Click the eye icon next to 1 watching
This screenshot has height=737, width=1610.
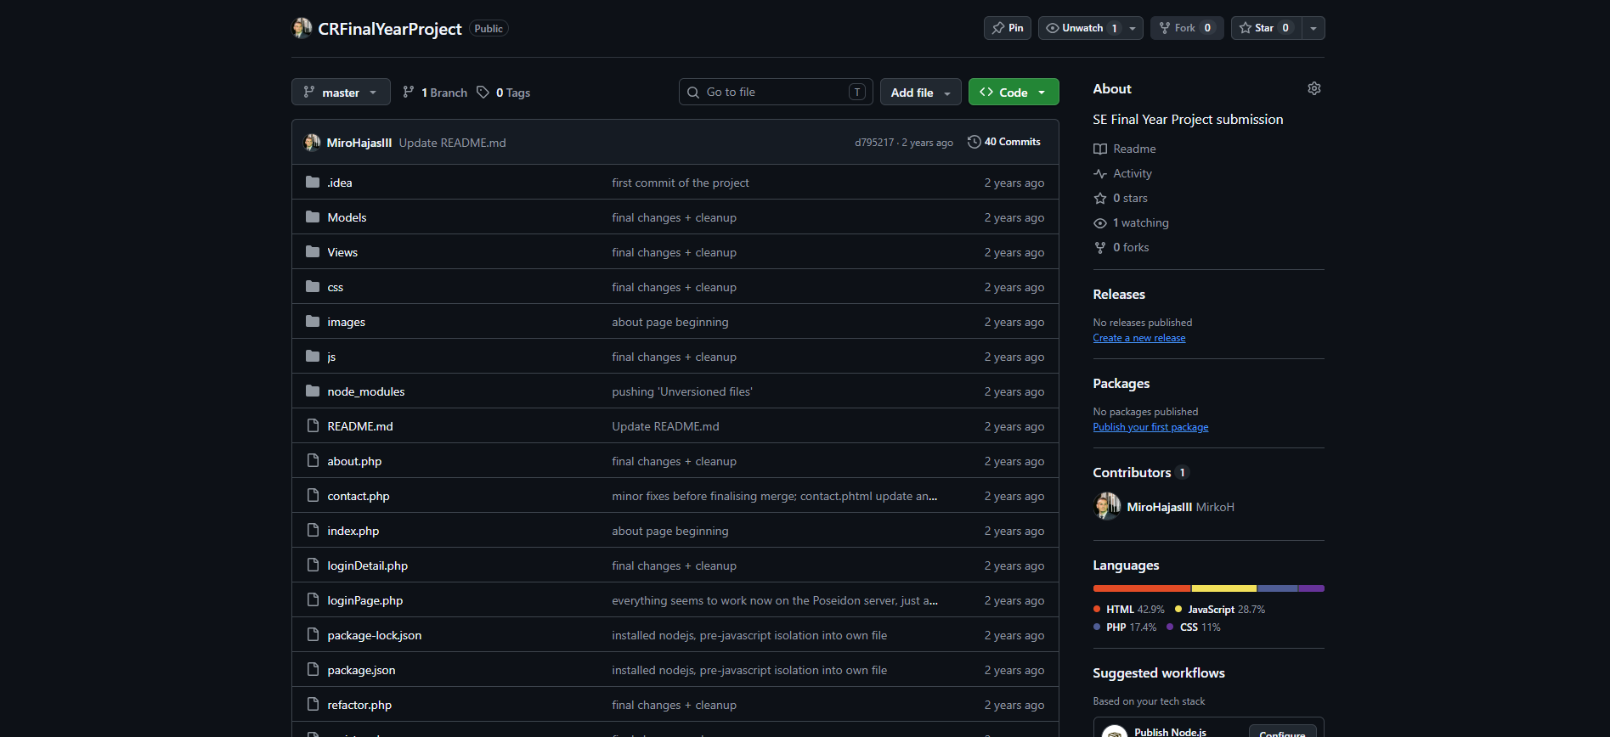tap(1100, 222)
